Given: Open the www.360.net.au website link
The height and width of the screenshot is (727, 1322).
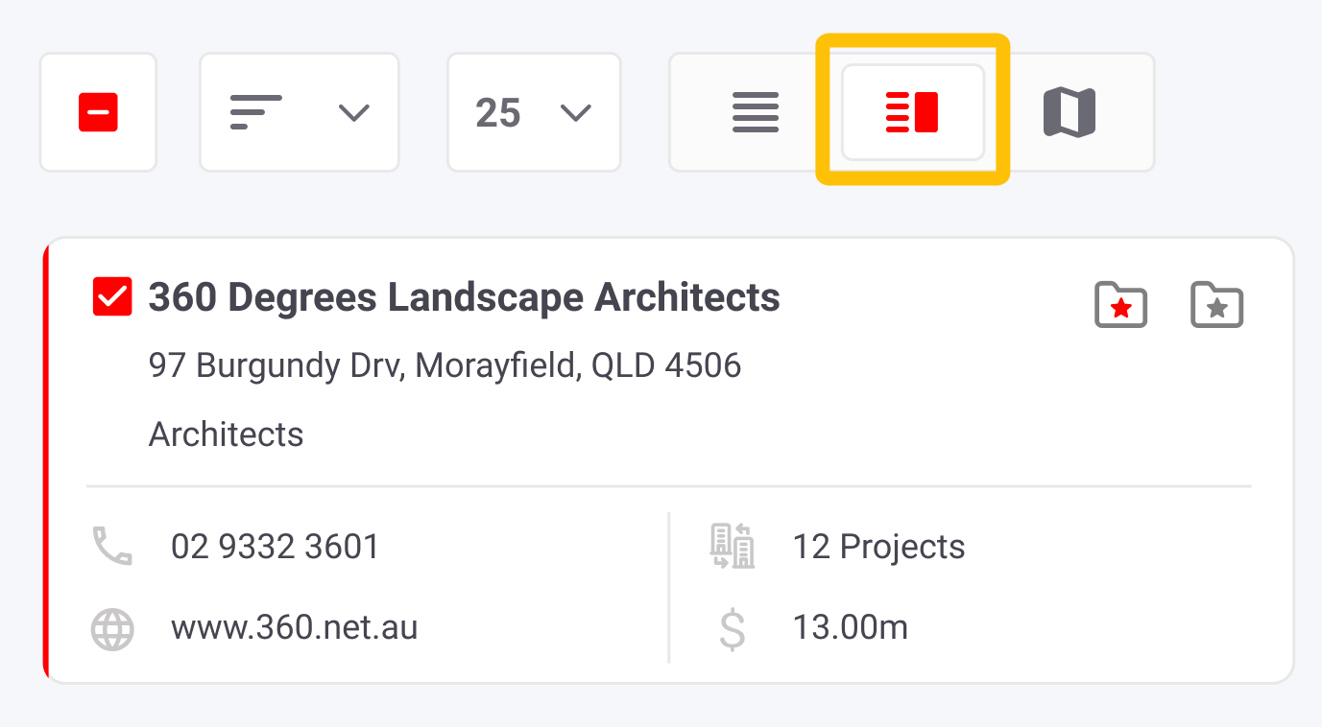Looking at the screenshot, I should tap(294, 628).
